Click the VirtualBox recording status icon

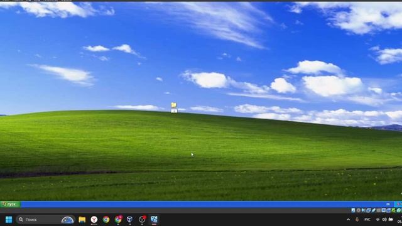coord(388,210)
